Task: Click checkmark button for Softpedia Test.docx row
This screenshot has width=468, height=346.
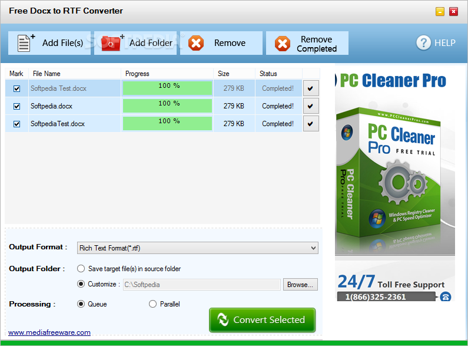Action: pyautogui.click(x=311, y=88)
